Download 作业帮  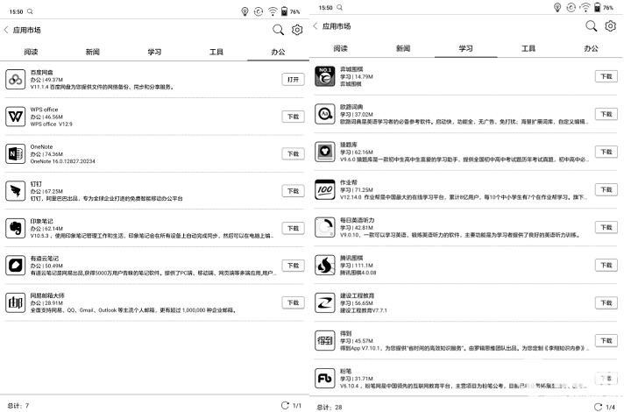click(606, 189)
